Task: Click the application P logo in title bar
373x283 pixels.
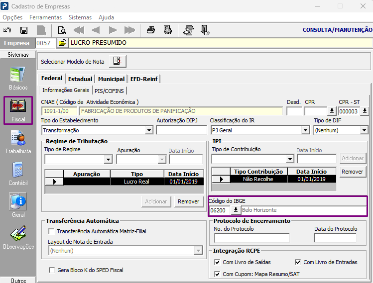Action: [x=4, y=6]
